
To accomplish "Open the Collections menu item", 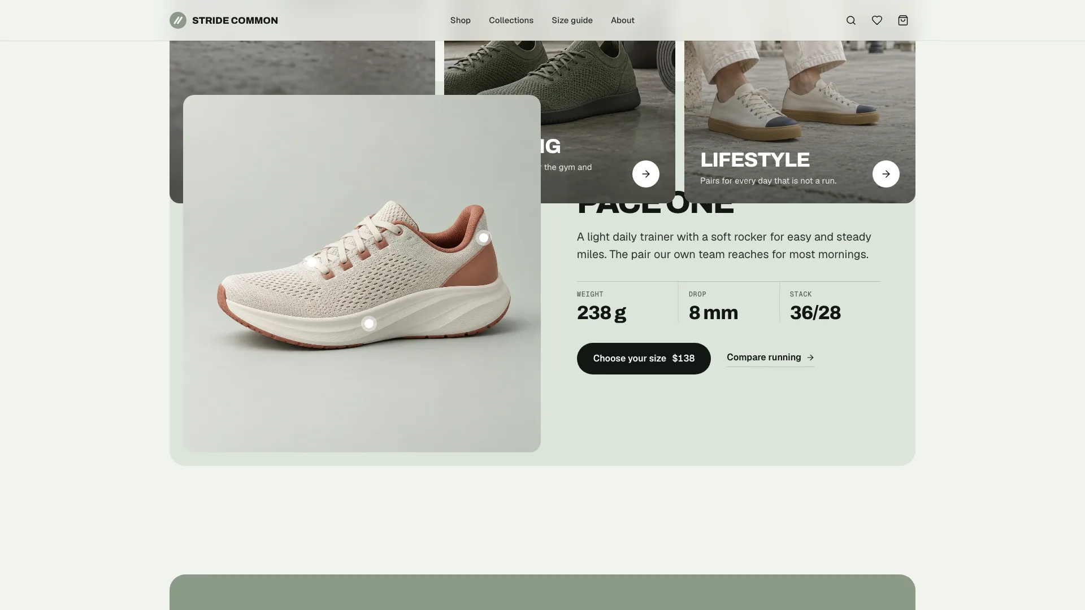I will pos(511,20).
